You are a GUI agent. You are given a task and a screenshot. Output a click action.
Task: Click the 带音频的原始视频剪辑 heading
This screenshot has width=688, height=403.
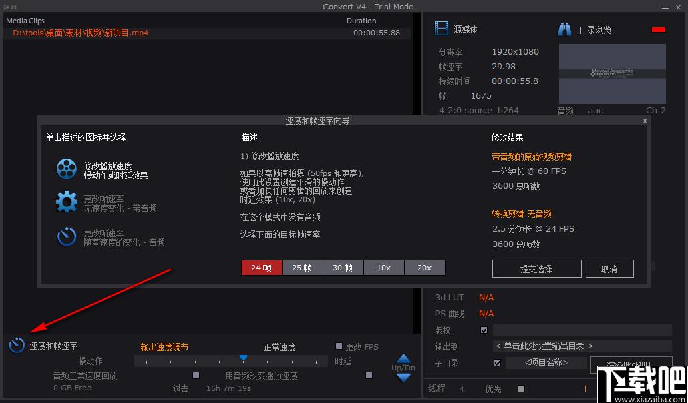tap(532, 157)
